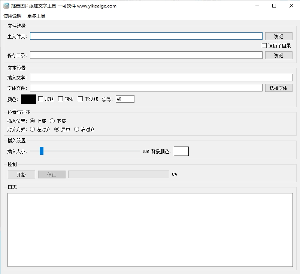Click the 插入大小 slider handle
Screen dimensions: 300x274
42,151
